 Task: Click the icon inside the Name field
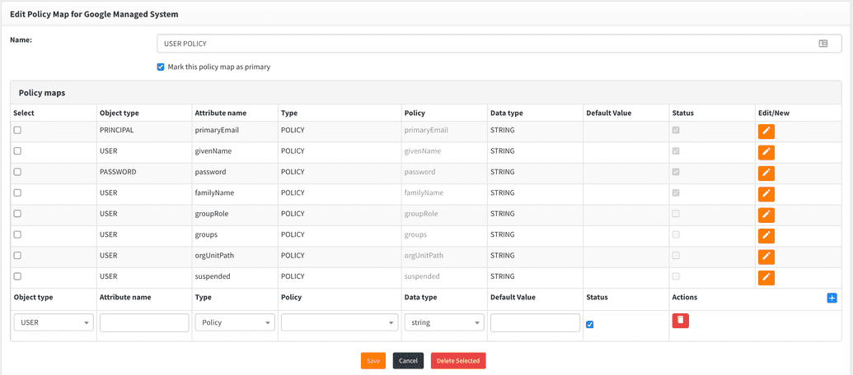click(x=823, y=44)
